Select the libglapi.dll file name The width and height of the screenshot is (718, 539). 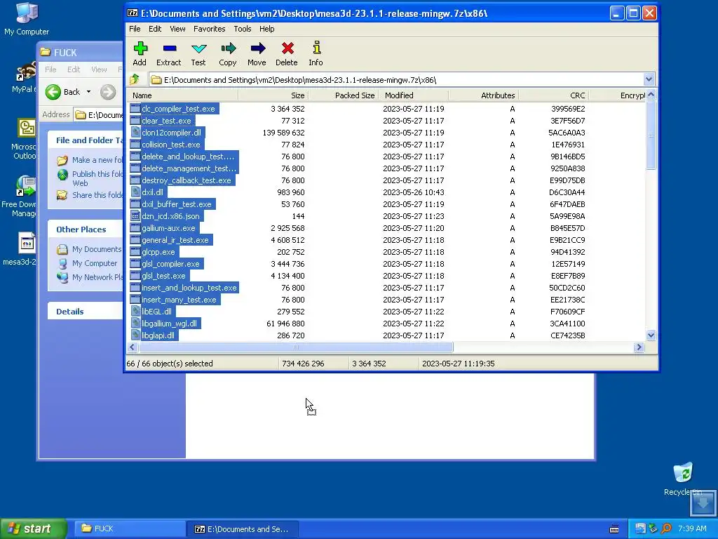click(x=158, y=335)
